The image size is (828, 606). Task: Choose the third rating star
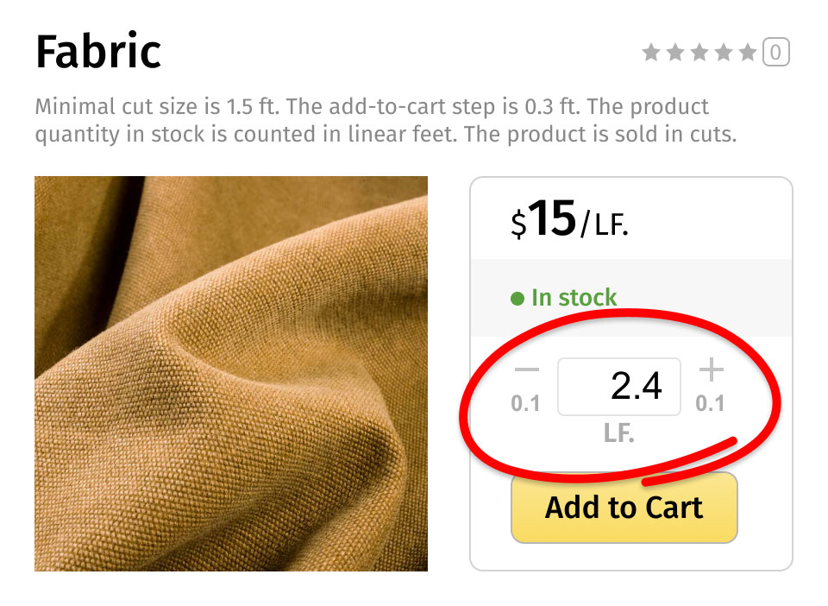(699, 53)
